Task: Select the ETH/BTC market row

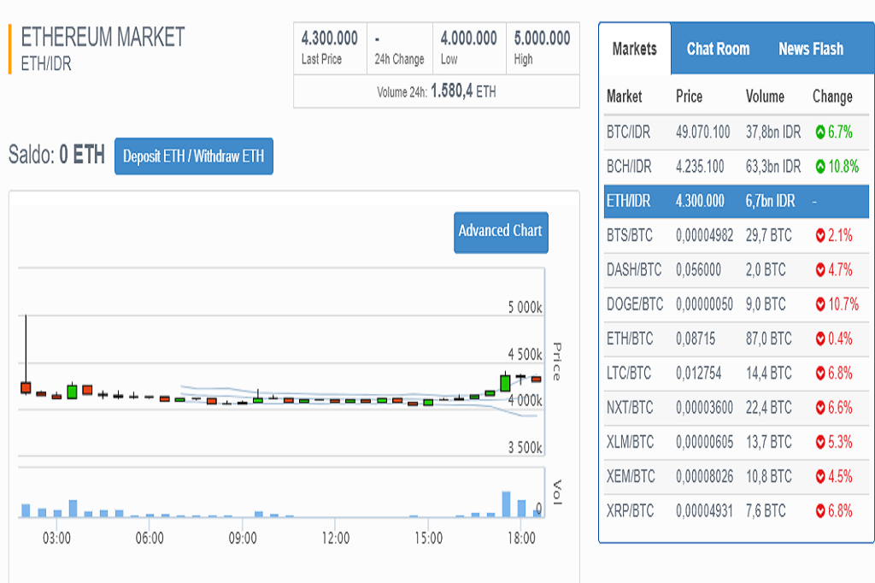Action: (x=736, y=339)
